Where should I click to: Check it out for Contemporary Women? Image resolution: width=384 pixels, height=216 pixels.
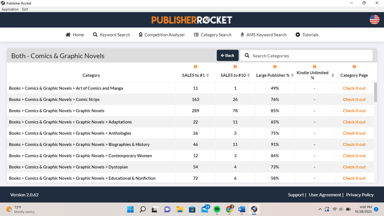coord(354,156)
